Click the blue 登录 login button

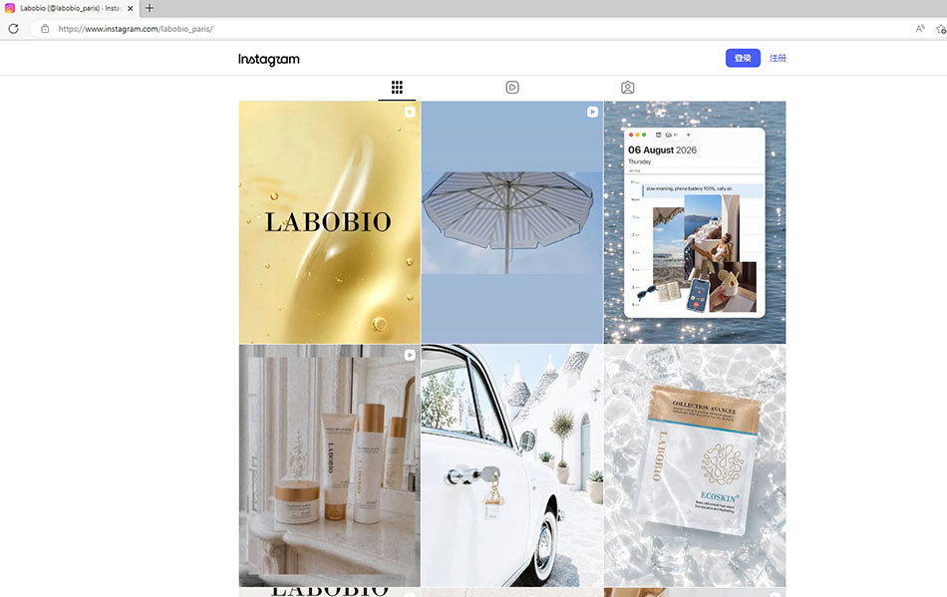pyautogui.click(x=743, y=58)
